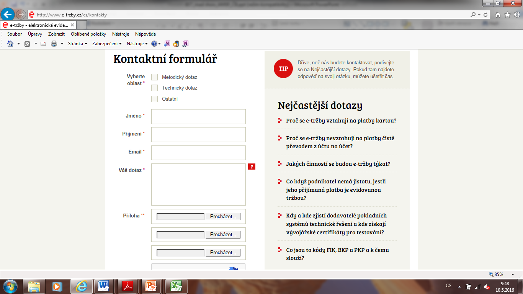Click the second Procházet button
This screenshot has width=523, height=294.
(223, 234)
